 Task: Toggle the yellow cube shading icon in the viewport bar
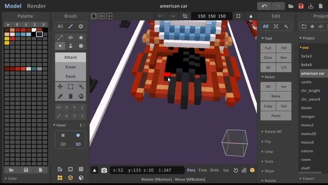coord(252,170)
